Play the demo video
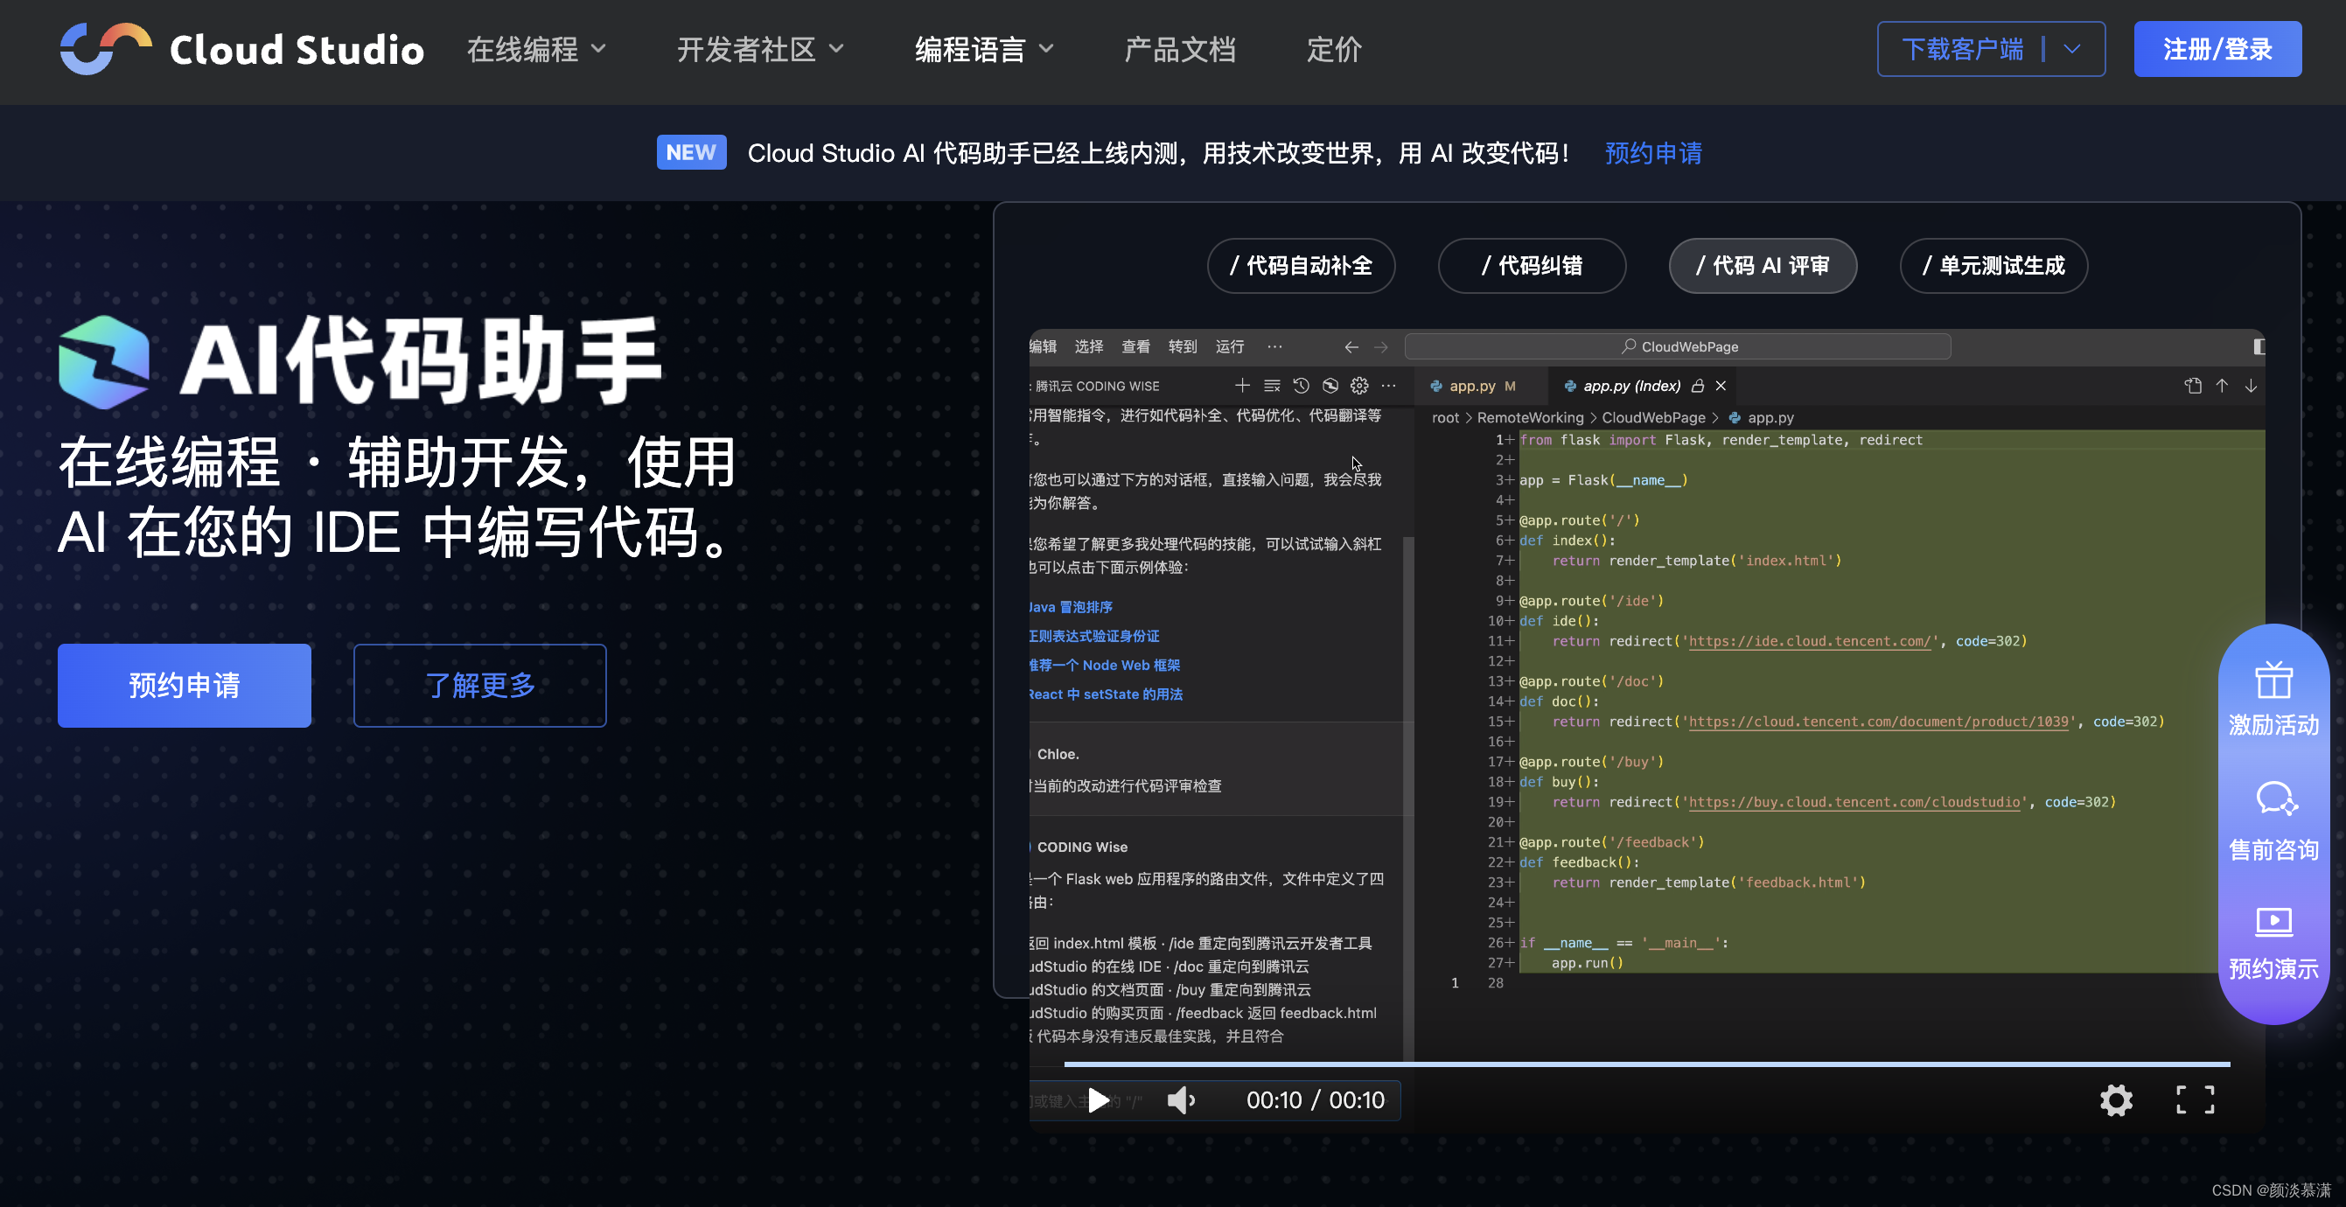 (1099, 1100)
